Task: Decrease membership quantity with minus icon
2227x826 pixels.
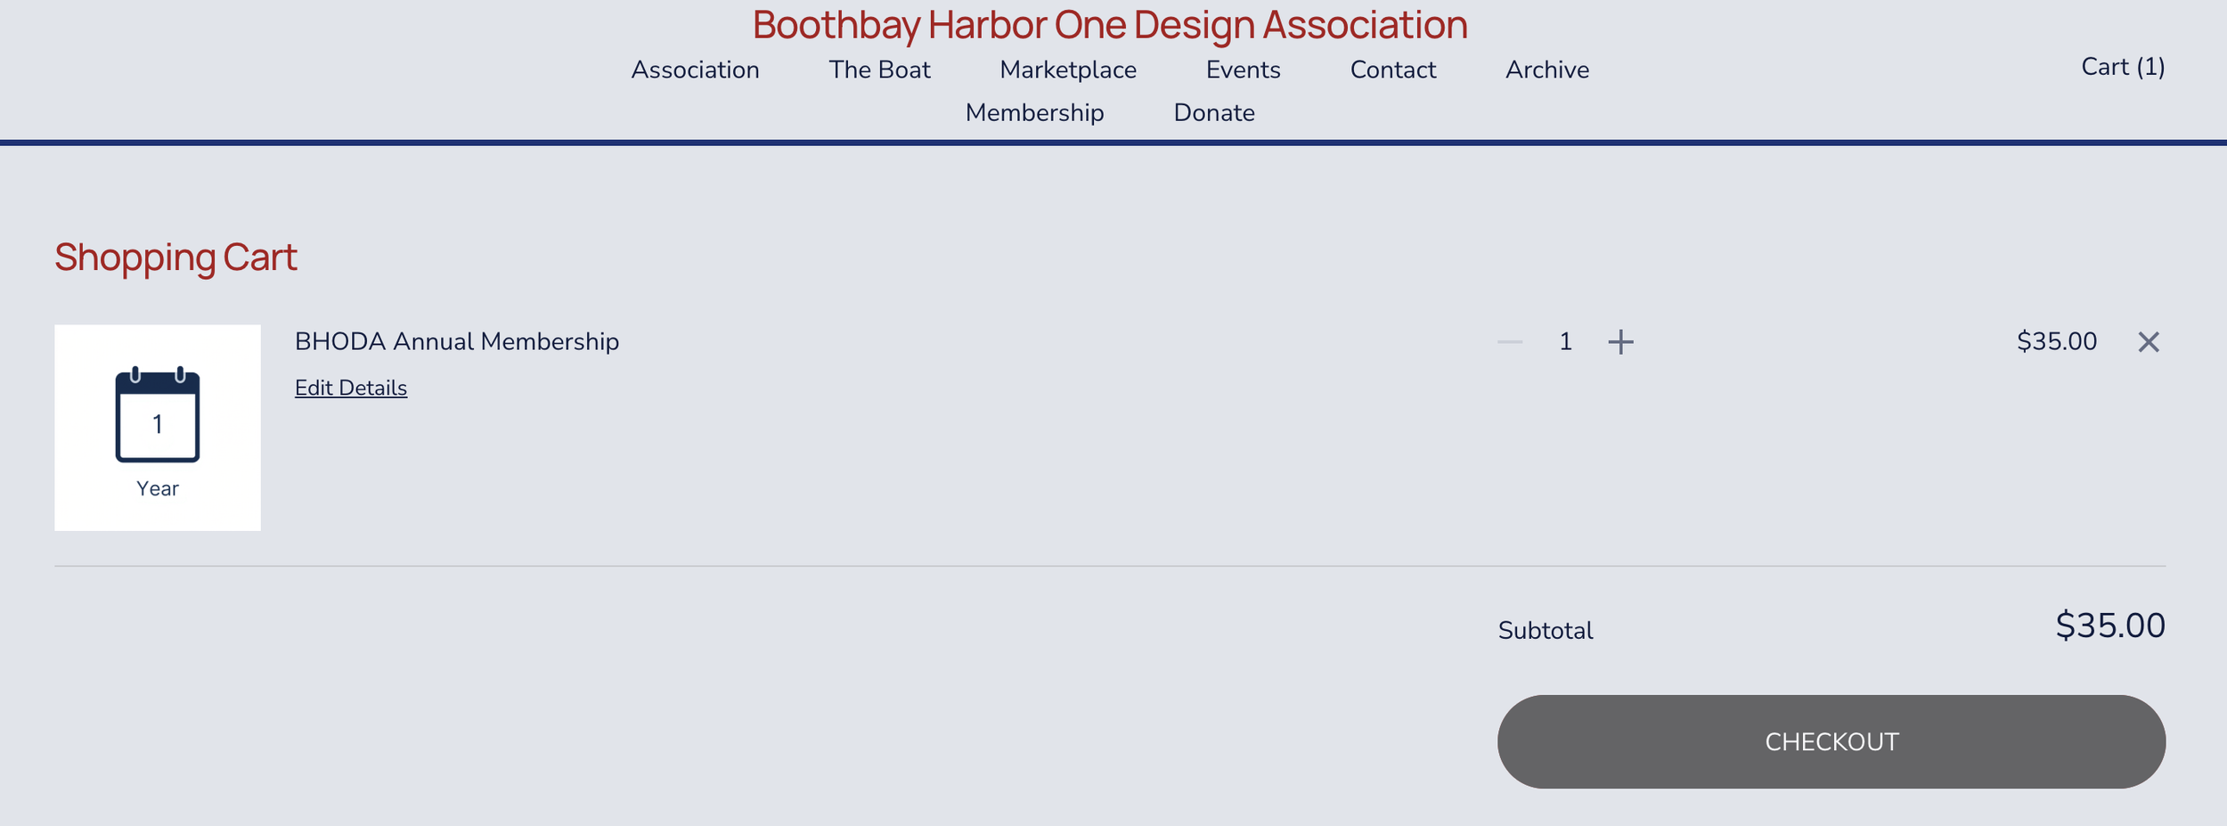Action: [1510, 342]
